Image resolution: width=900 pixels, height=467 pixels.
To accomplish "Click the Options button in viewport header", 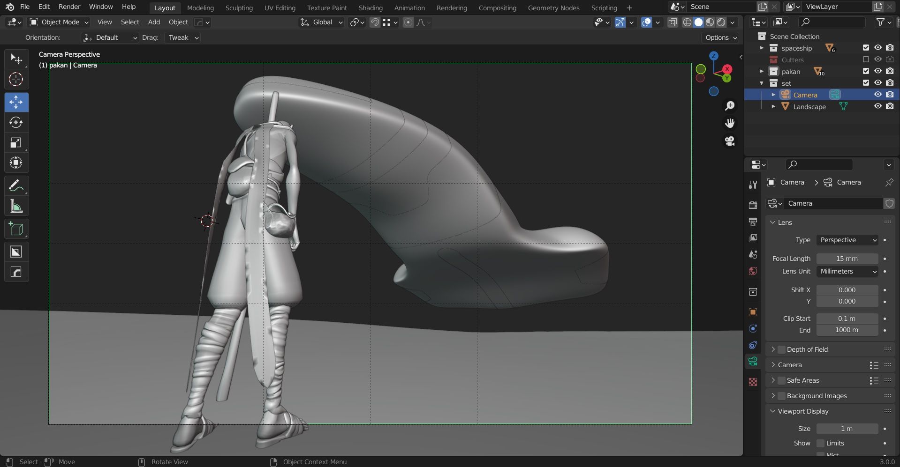I will point(721,37).
